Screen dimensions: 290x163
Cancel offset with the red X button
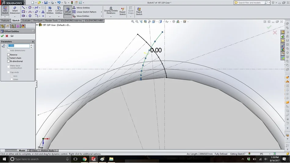pyautogui.click(x=7, y=36)
